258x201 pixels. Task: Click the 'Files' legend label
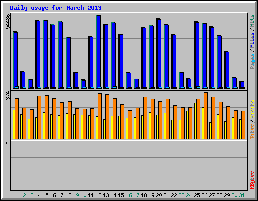coord(252,40)
